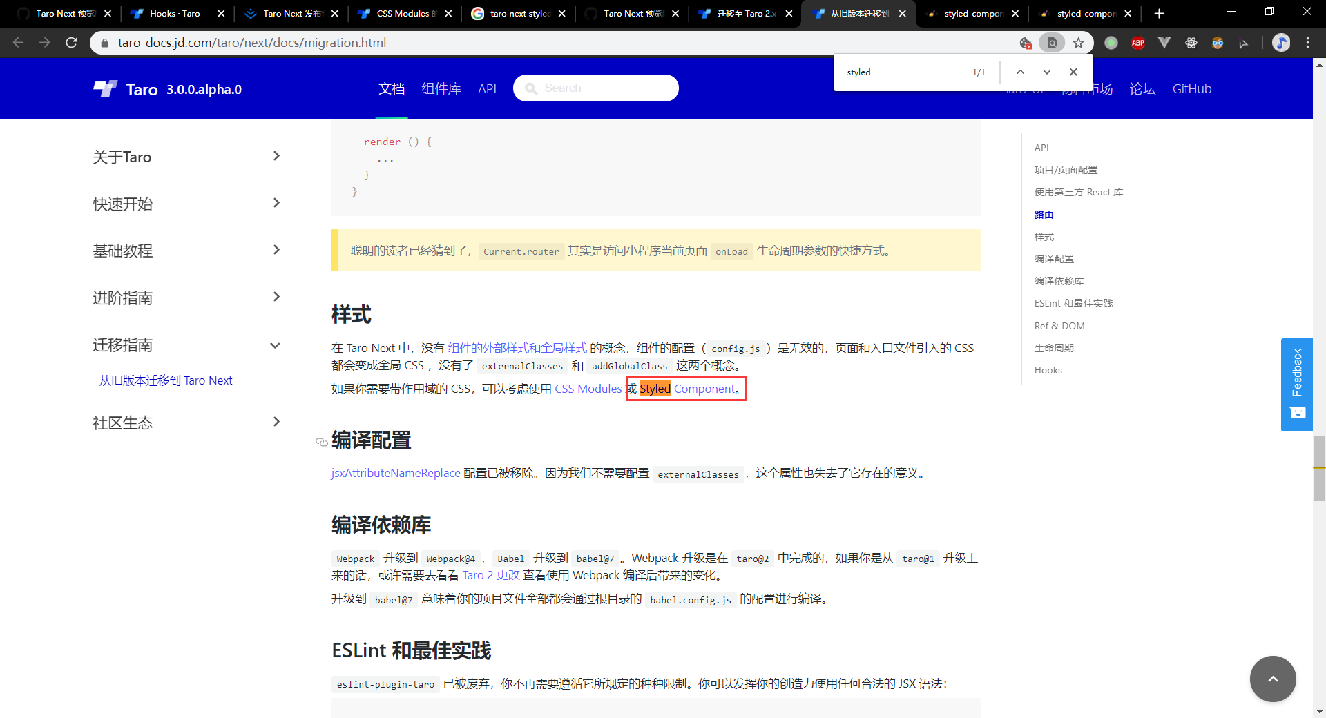Open 从旧版本迁移到 Taro Next sidebar link
The width and height of the screenshot is (1326, 718).
coord(166,380)
